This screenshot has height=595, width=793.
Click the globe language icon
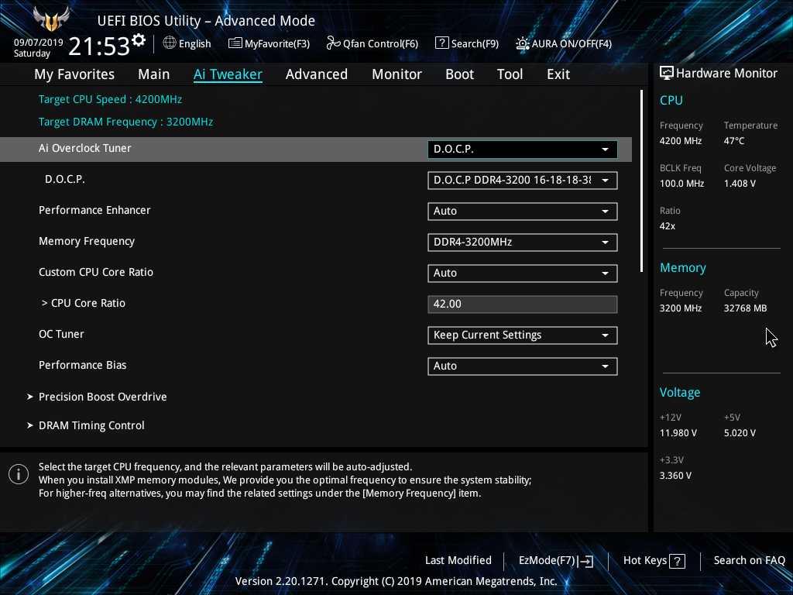tap(170, 43)
